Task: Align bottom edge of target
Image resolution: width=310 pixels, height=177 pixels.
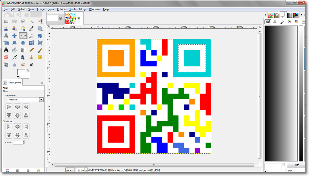Action: (26, 115)
